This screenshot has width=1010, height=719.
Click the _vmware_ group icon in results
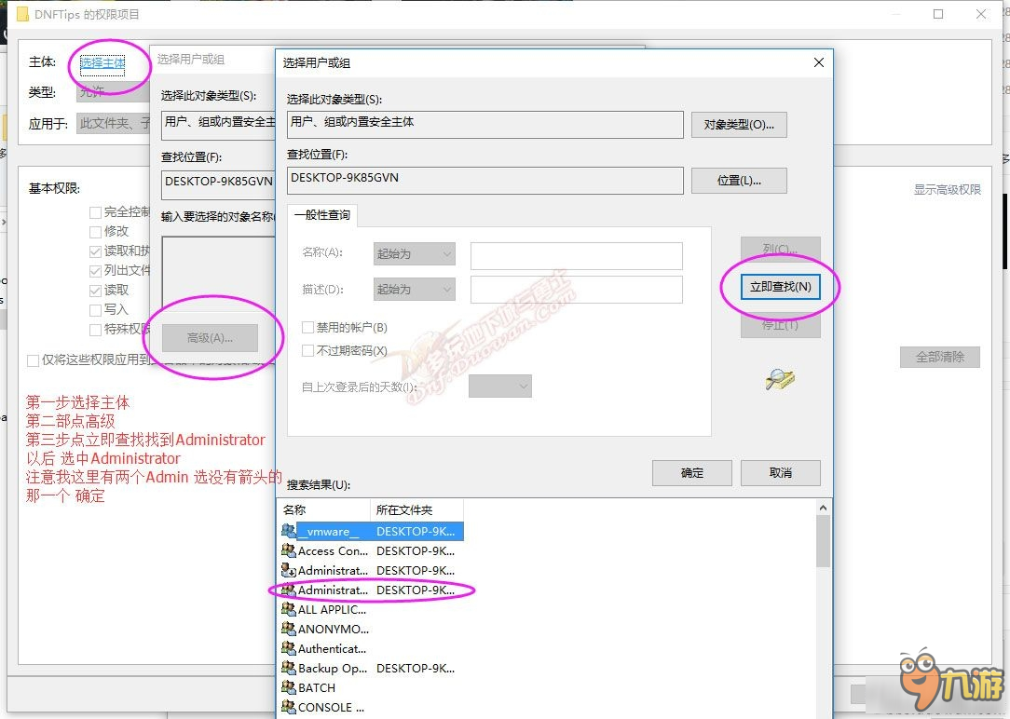pyautogui.click(x=289, y=531)
